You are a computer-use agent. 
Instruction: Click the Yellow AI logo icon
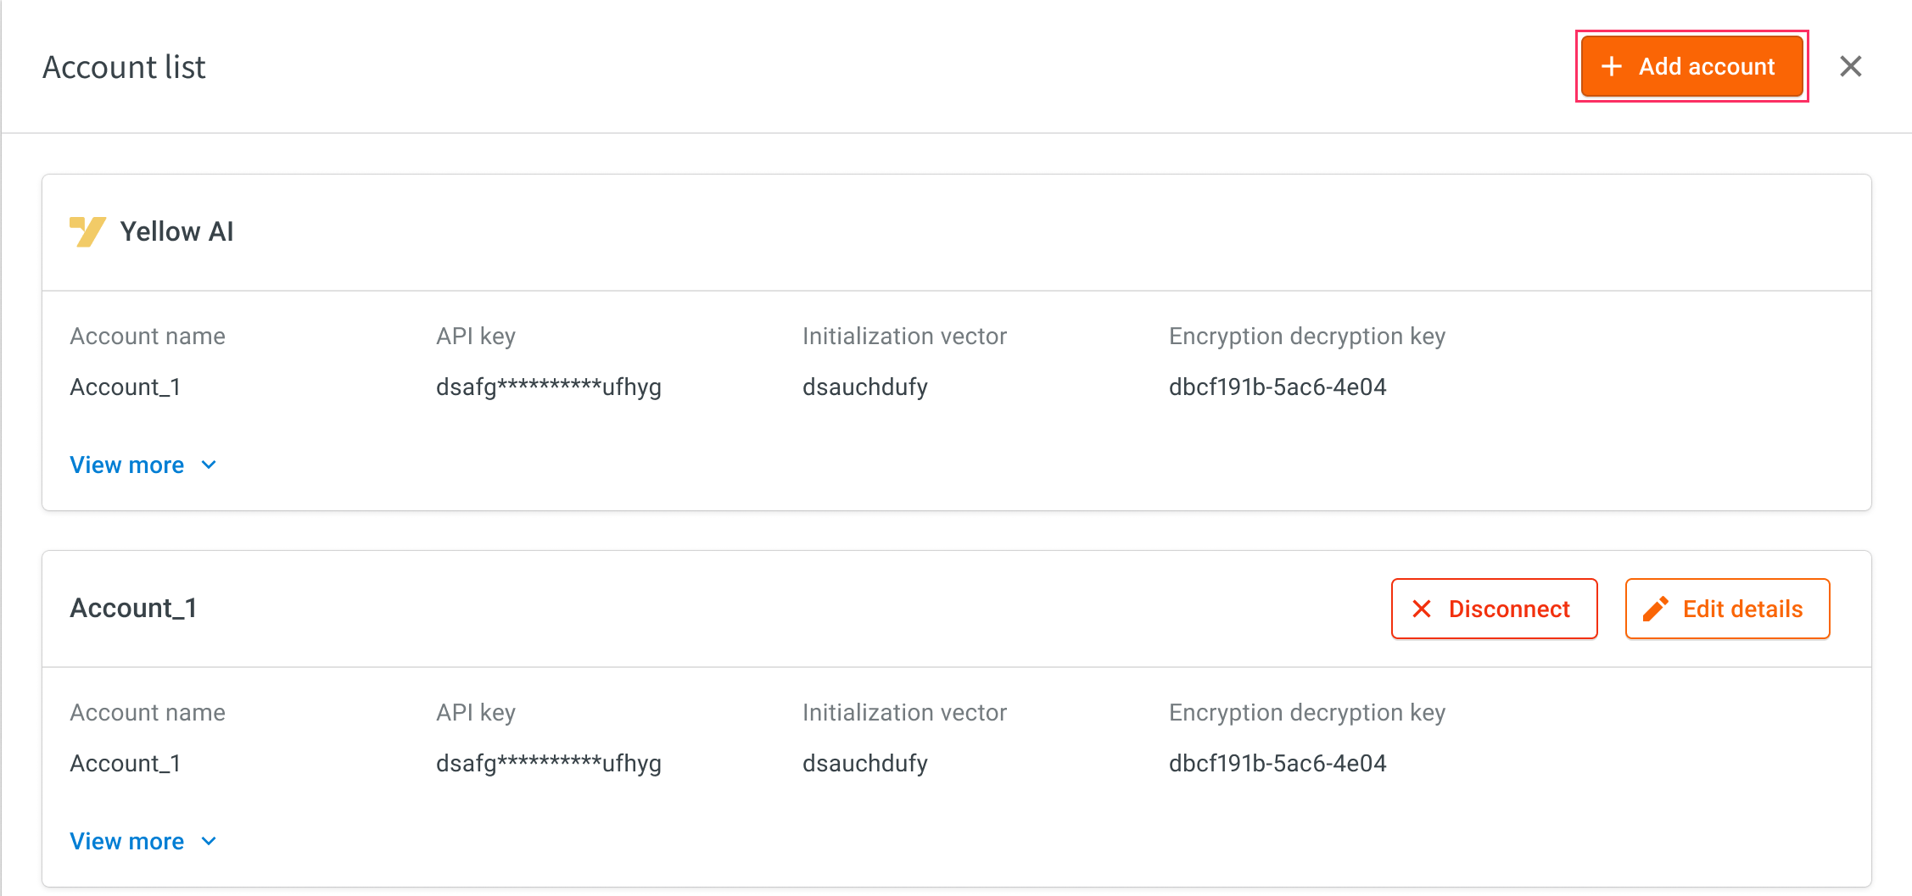[x=87, y=231]
